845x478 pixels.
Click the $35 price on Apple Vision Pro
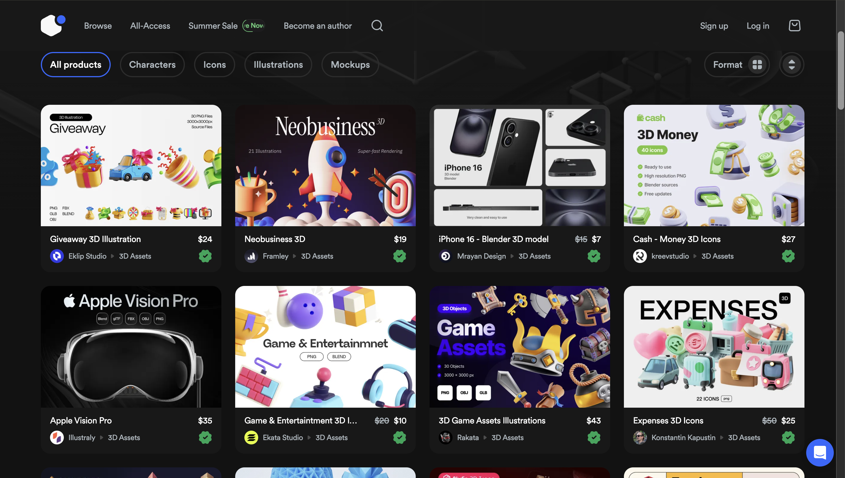tap(205, 421)
